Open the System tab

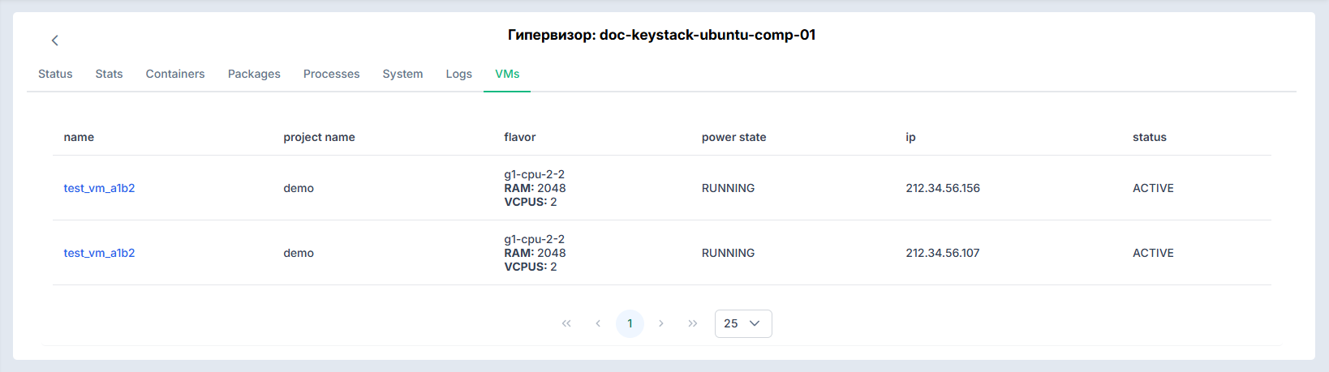click(402, 74)
